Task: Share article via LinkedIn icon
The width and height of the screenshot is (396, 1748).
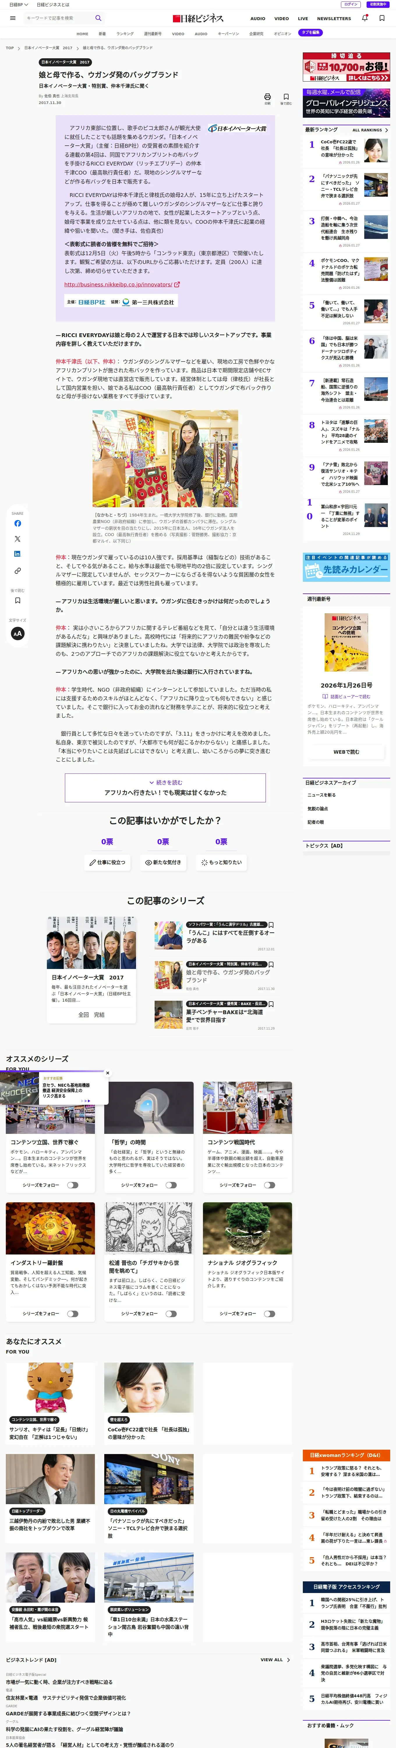Action: [x=18, y=554]
